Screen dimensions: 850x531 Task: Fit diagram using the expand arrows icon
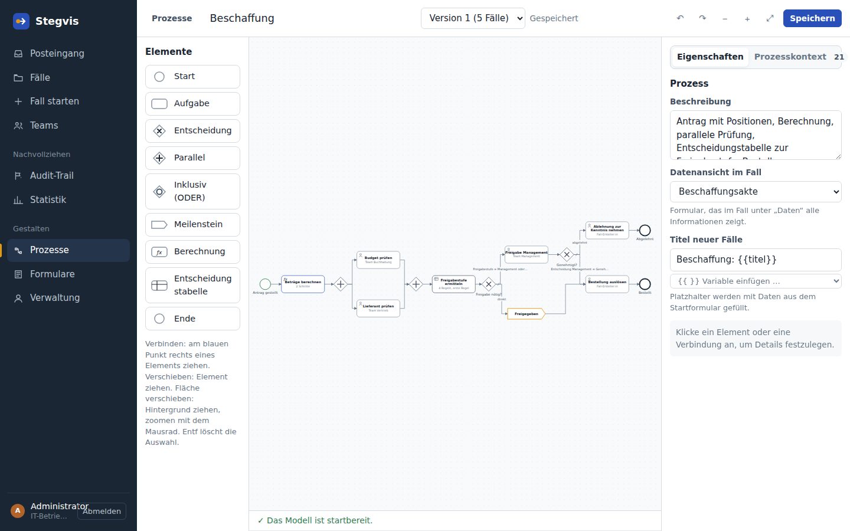pos(770,18)
